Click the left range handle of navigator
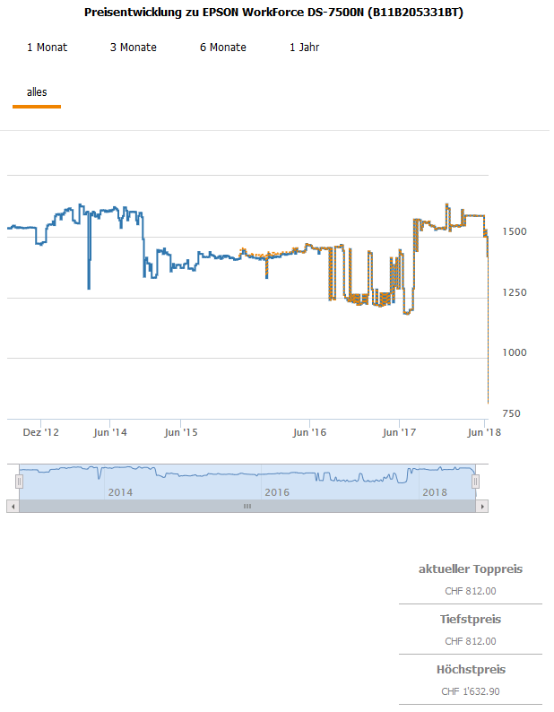 (x=18, y=482)
